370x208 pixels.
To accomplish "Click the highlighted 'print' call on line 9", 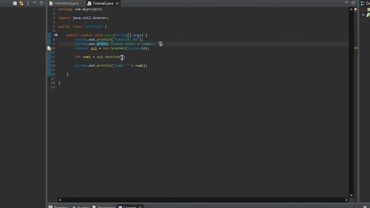I will click(x=102, y=44).
